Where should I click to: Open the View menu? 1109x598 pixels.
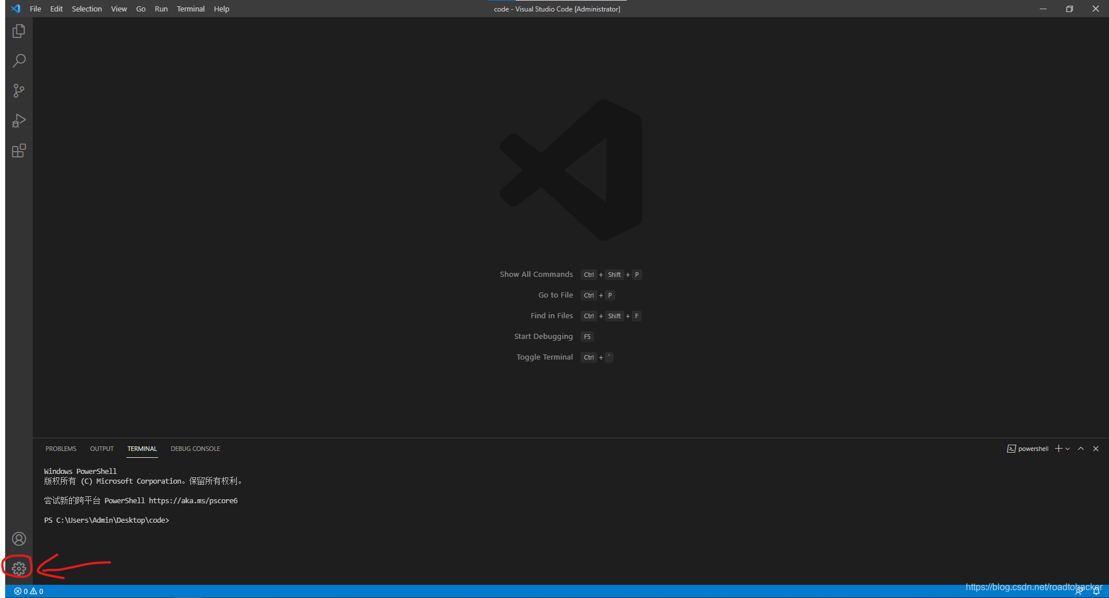[x=119, y=9]
